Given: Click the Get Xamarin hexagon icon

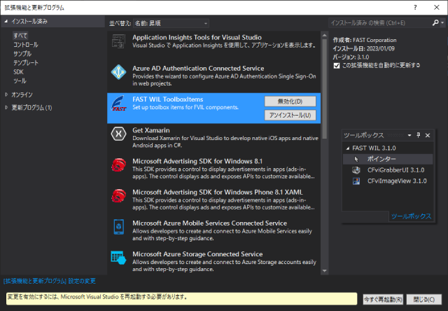Looking at the screenshot, I should pyautogui.click(x=118, y=134).
